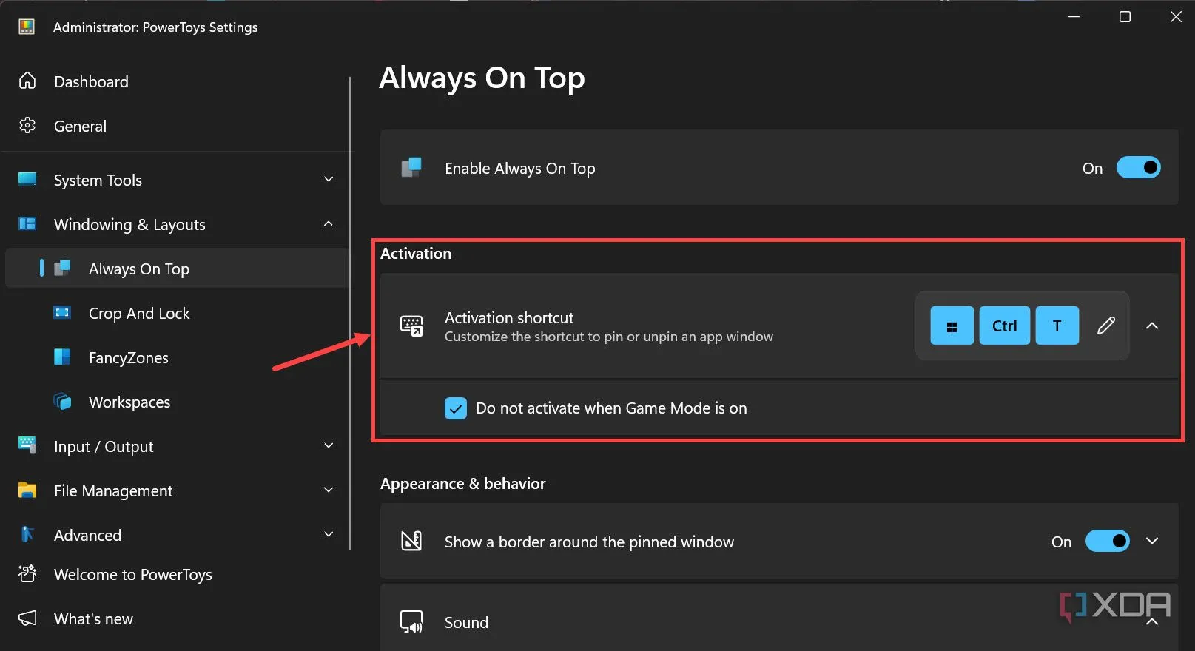Viewport: 1195px width, 651px height.
Task: Click the Enable Always On Top icon
Action: pyautogui.click(x=411, y=167)
